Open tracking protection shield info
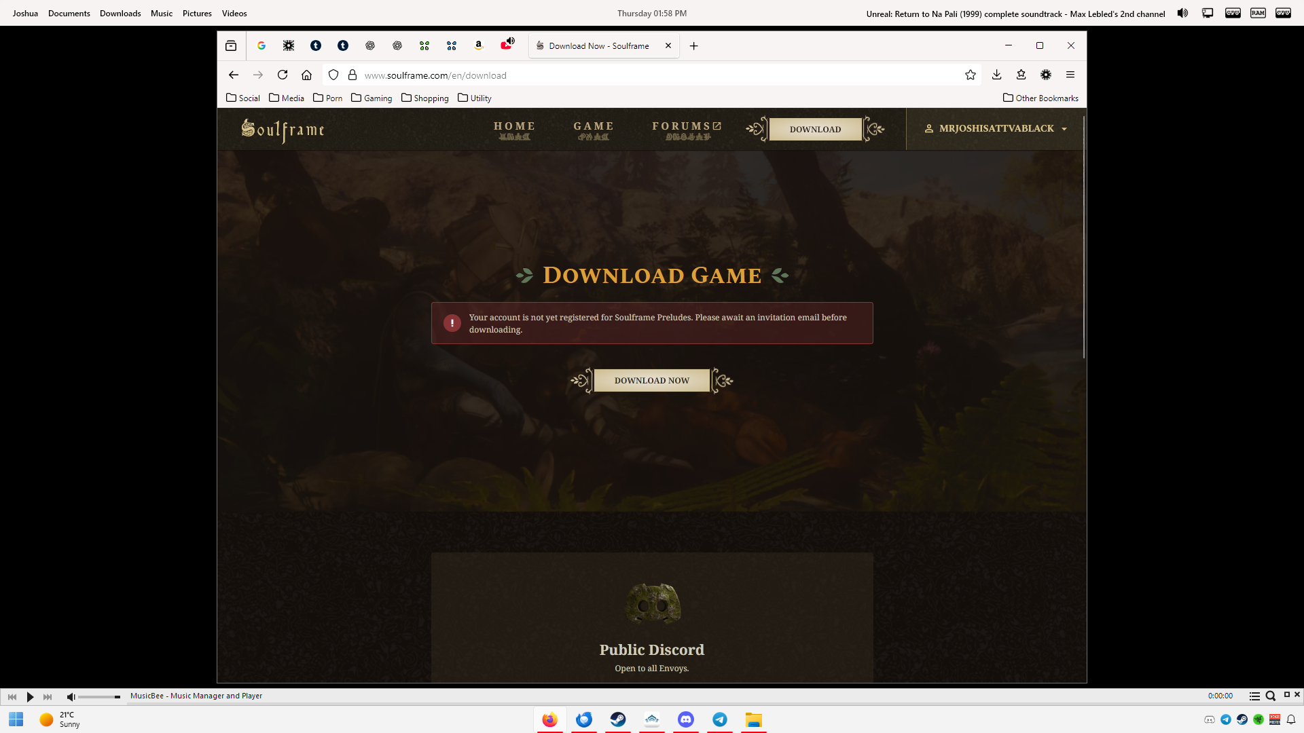This screenshot has width=1304, height=733. click(333, 75)
